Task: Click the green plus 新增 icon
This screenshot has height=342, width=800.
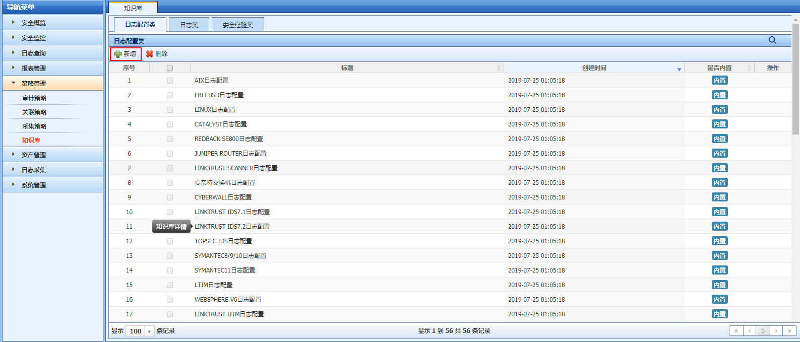Action: pos(118,54)
